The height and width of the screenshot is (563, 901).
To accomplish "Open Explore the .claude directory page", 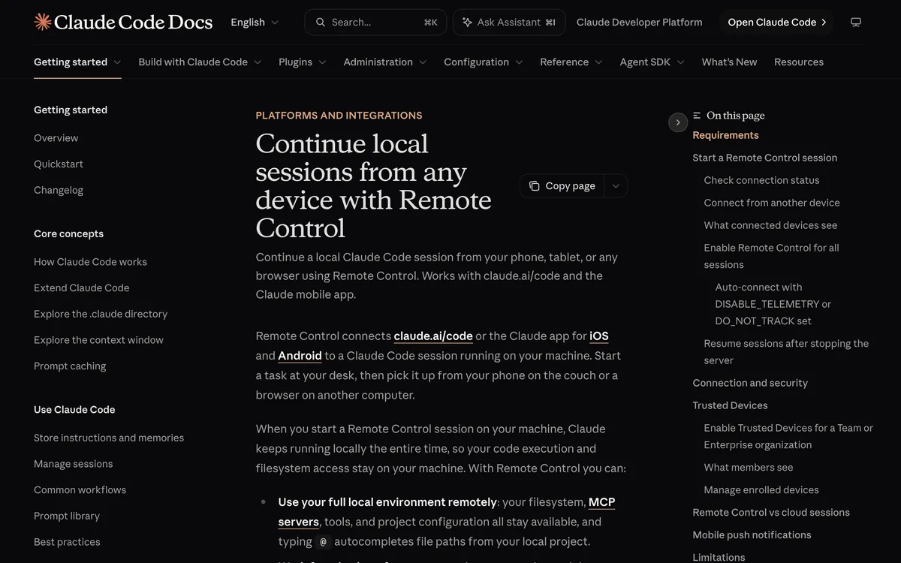I will click(x=101, y=315).
